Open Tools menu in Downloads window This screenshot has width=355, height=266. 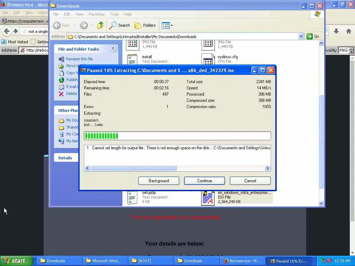(x=114, y=14)
